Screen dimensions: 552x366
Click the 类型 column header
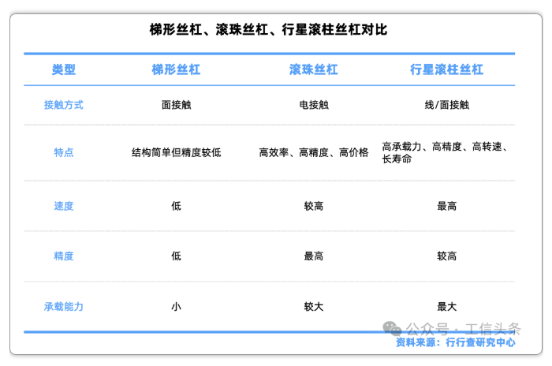point(64,69)
